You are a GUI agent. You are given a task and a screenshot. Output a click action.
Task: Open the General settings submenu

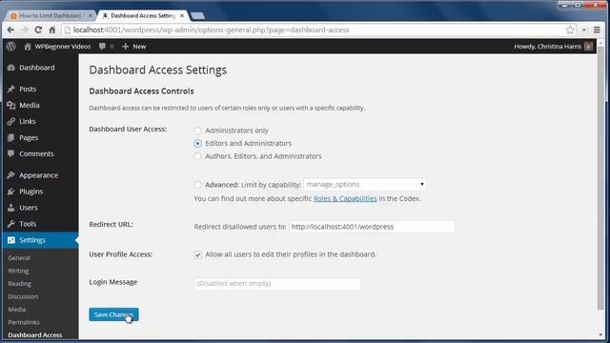pyautogui.click(x=19, y=258)
